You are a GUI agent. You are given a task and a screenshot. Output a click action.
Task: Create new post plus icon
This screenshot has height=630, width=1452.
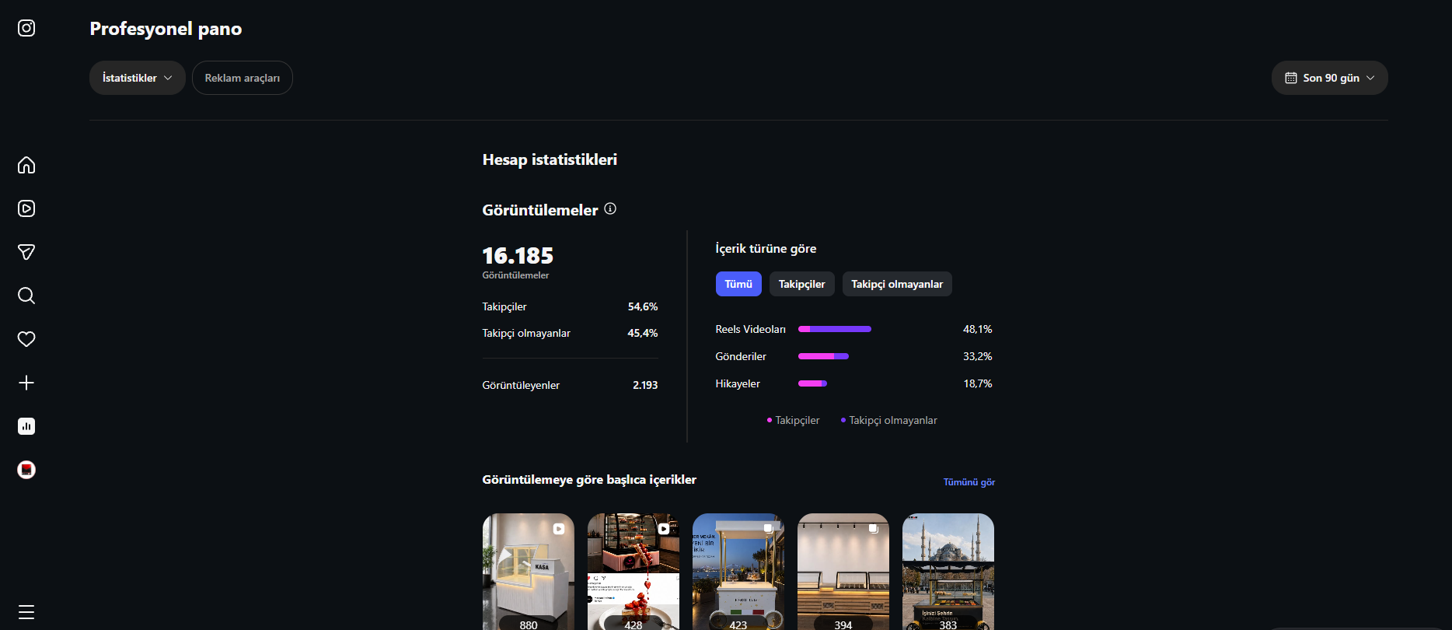(x=26, y=383)
